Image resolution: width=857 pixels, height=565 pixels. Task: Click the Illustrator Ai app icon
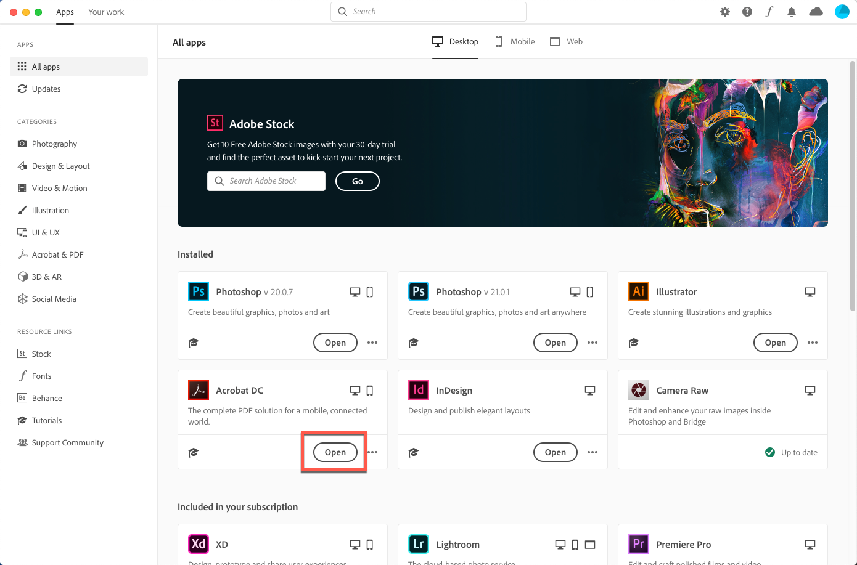click(x=639, y=291)
